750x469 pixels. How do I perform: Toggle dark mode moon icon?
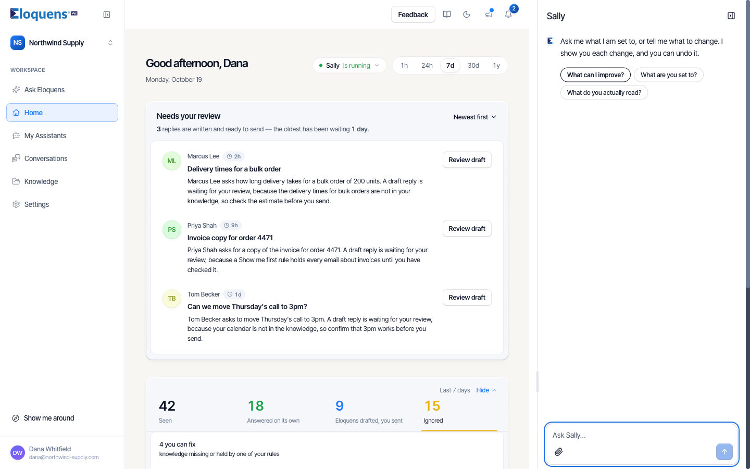(x=467, y=15)
